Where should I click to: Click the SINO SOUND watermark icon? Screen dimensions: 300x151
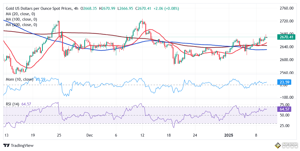(277, 145)
